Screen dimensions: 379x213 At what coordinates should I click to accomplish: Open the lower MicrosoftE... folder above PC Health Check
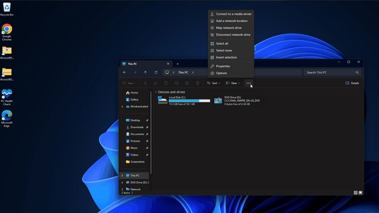pyautogui.click(x=7, y=75)
